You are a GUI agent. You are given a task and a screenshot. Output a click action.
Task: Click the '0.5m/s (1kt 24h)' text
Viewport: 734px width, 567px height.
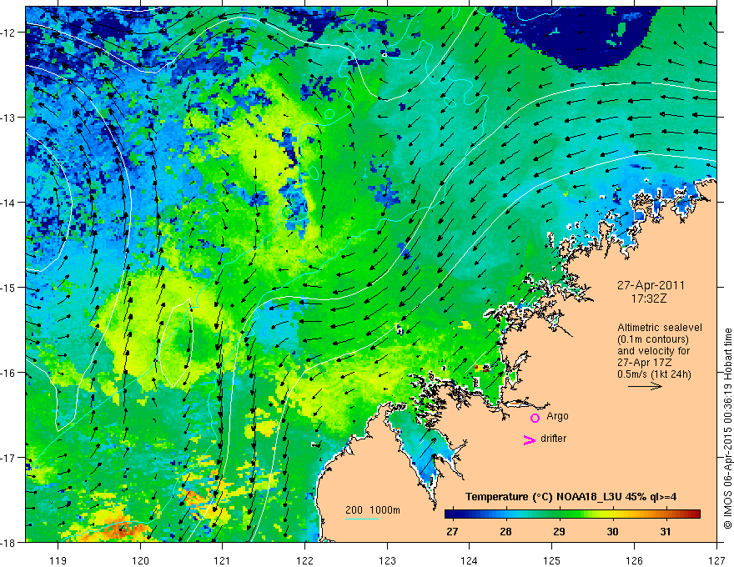pos(654,374)
